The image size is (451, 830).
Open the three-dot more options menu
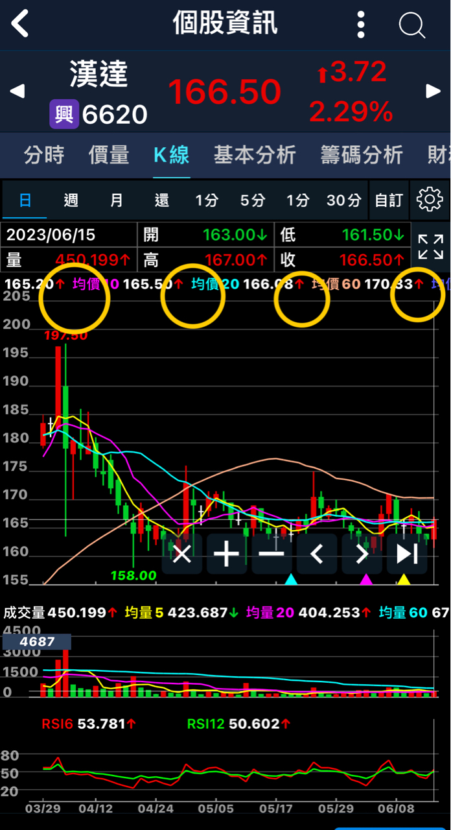[x=362, y=25]
